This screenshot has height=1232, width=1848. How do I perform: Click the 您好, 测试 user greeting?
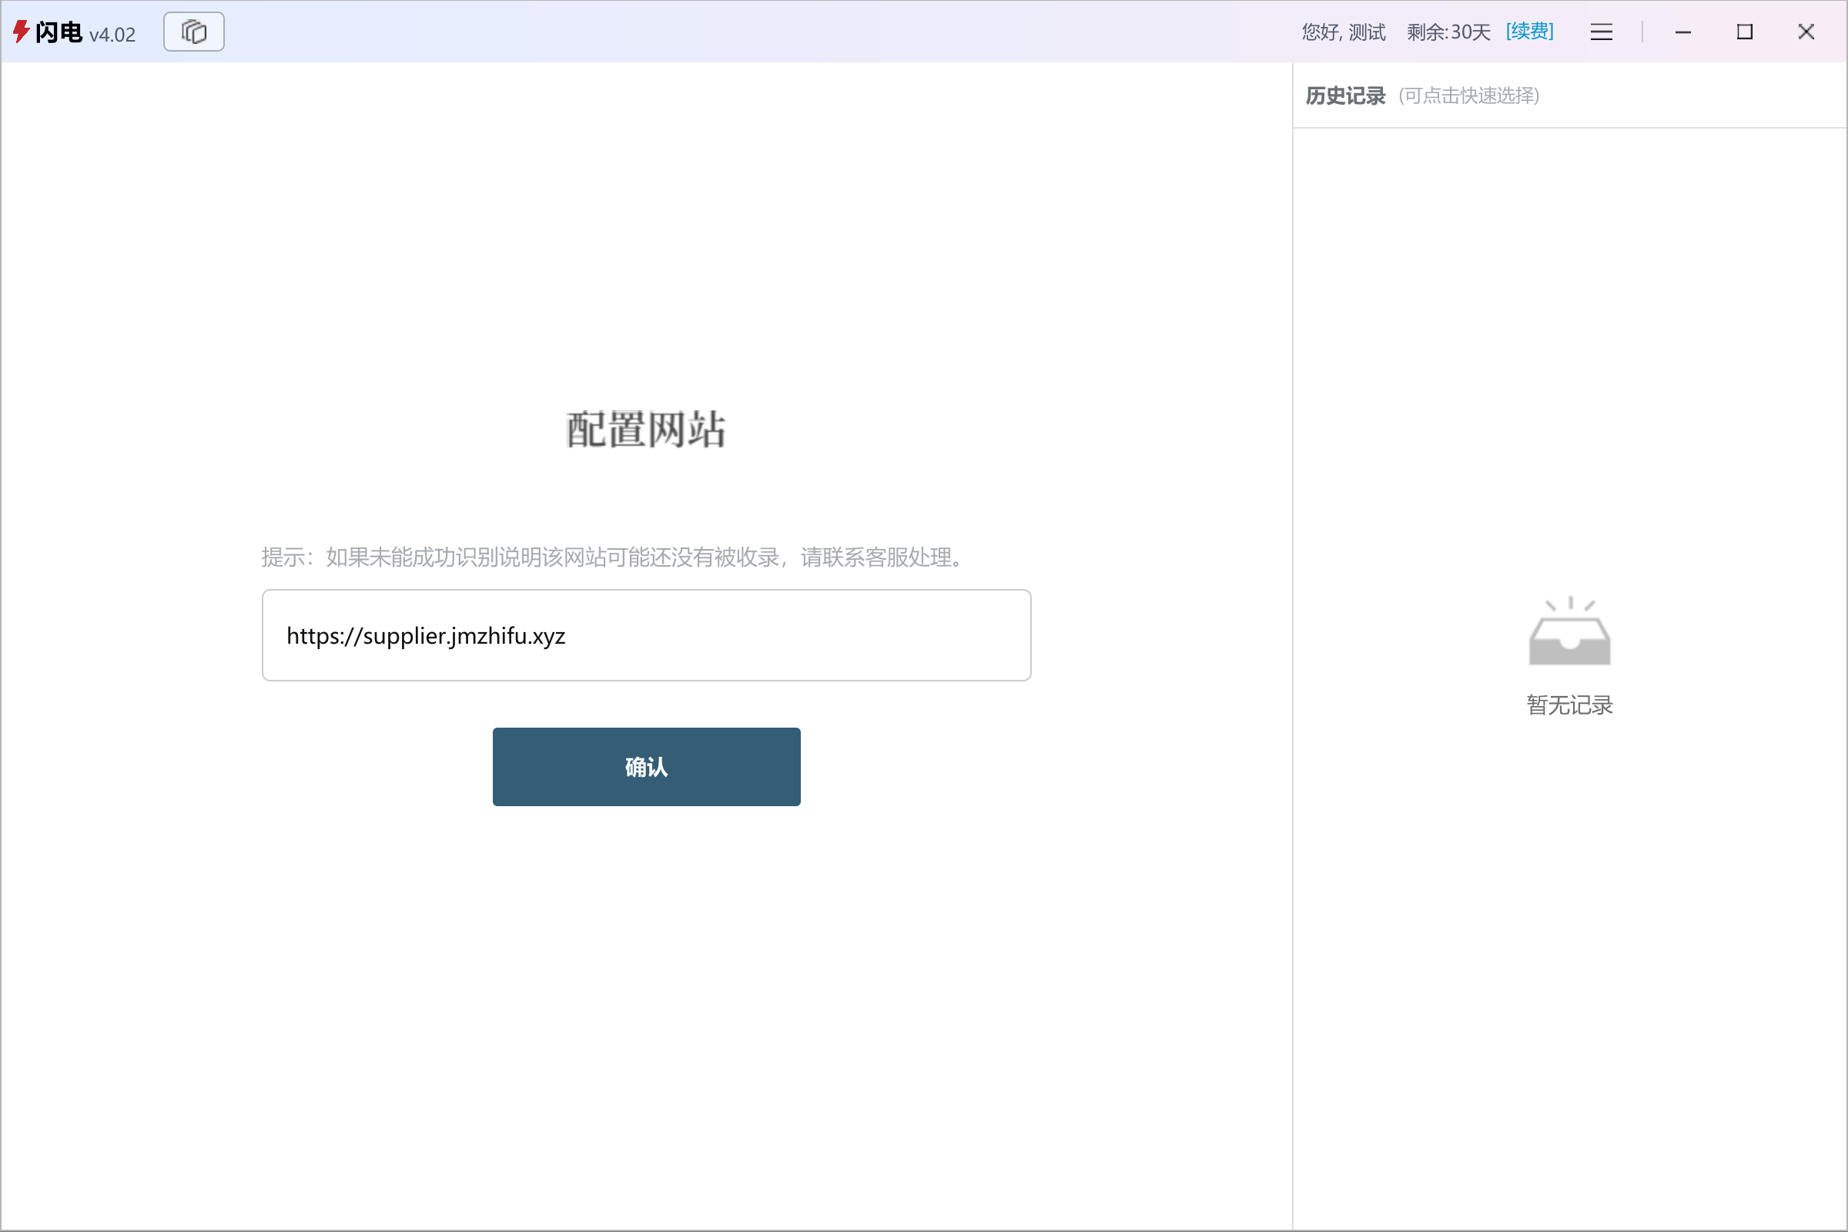coord(1343,32)
